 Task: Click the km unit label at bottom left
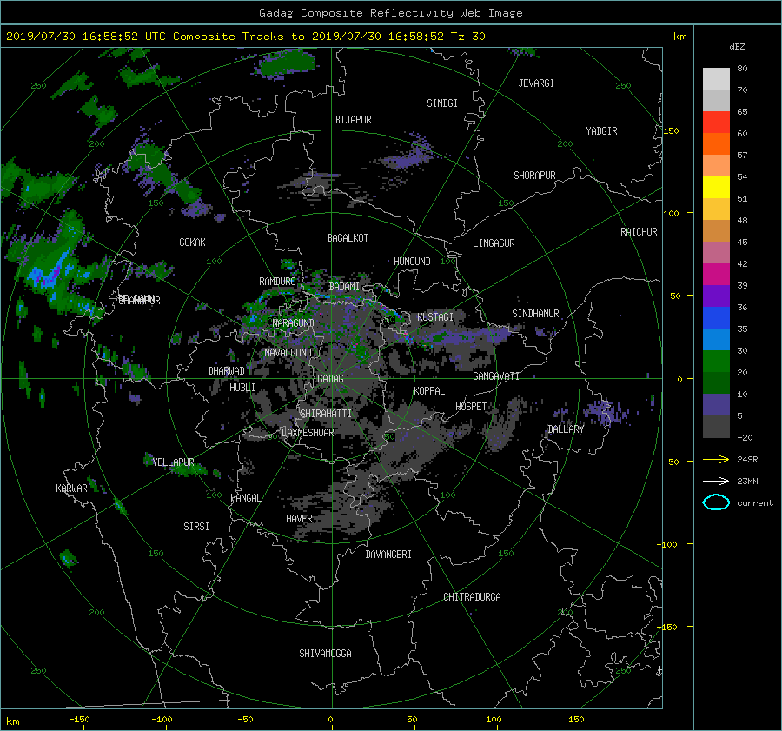pyautogui.click(x=13, y=721)
